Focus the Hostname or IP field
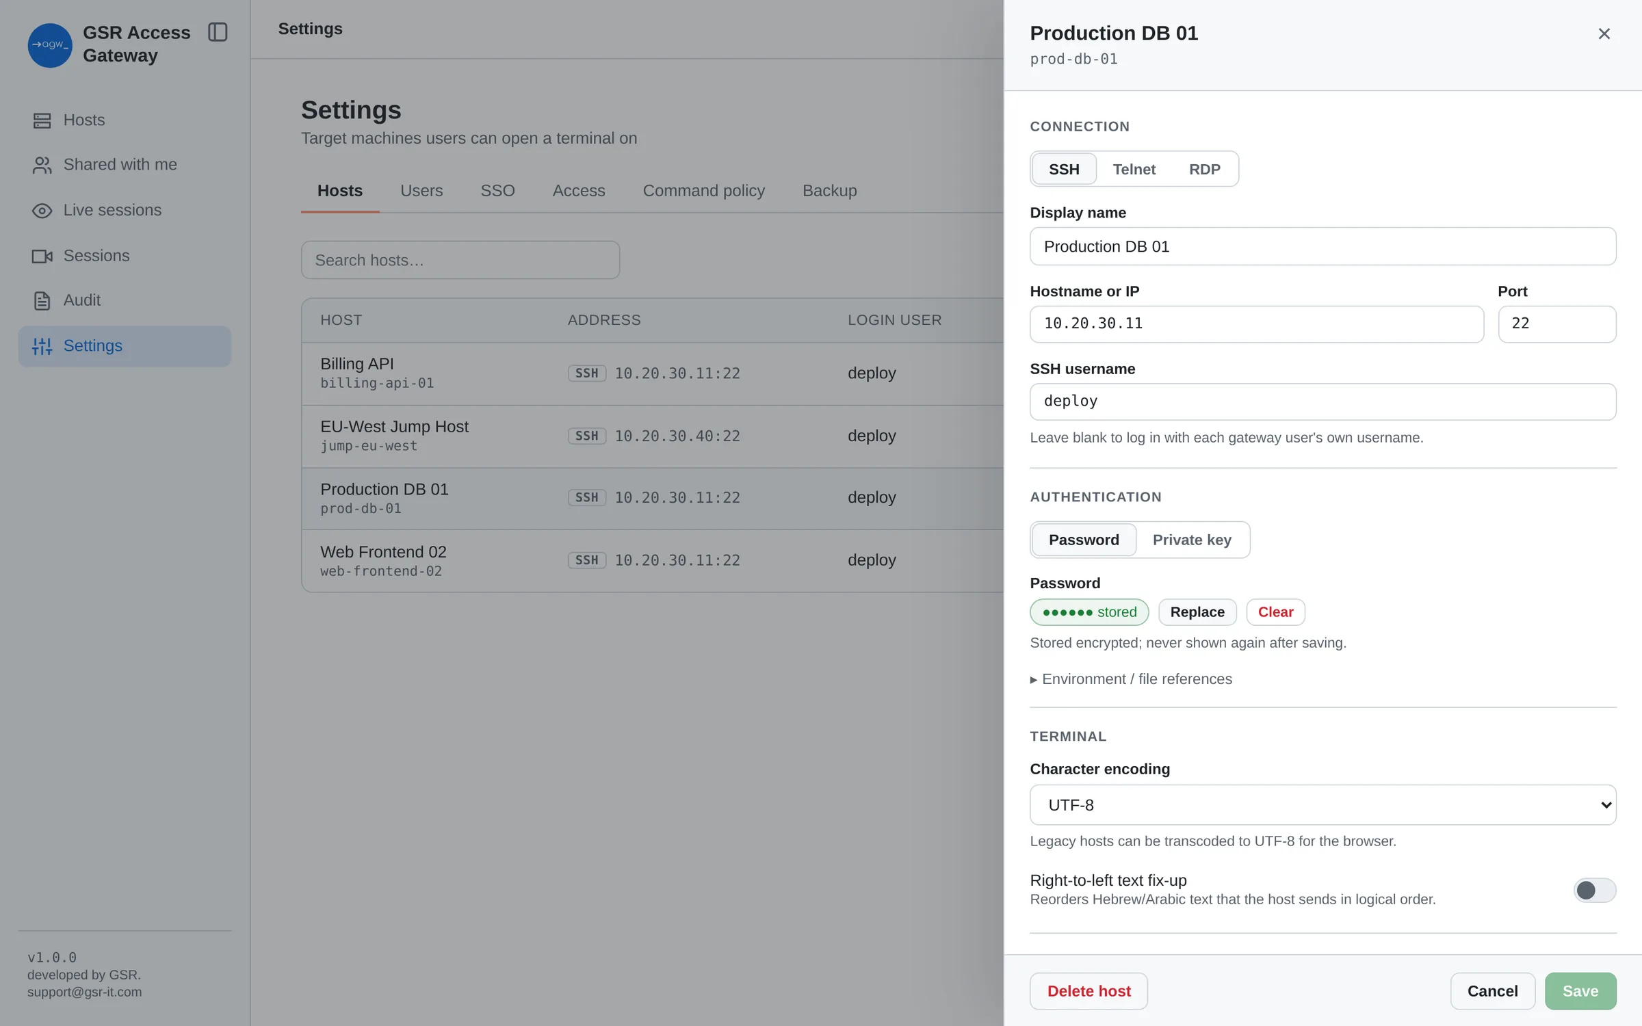 tap(1257, 324)
